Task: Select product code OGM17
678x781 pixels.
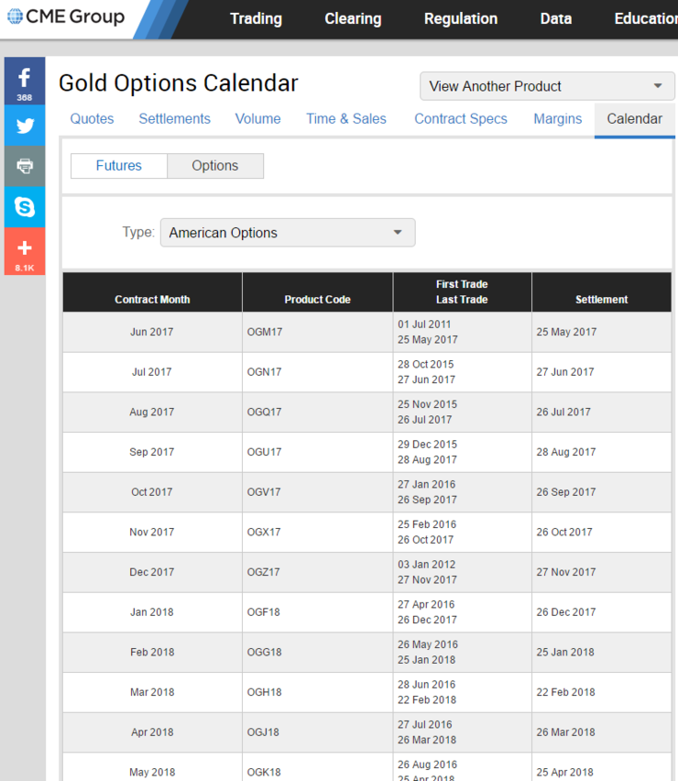Action: [x=265, y=332]
